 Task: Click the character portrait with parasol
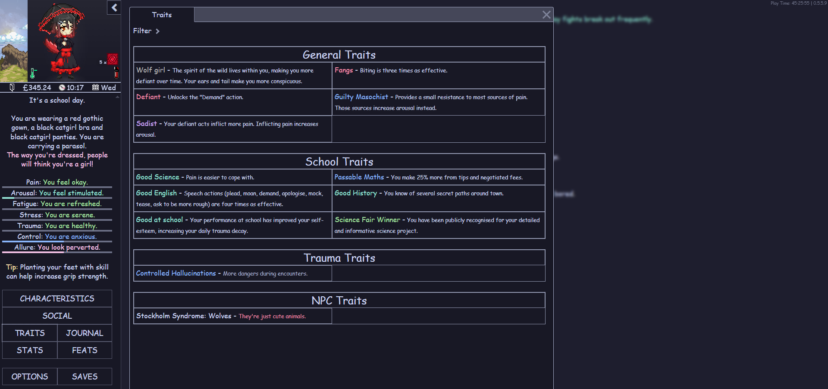tap(61, 41)
